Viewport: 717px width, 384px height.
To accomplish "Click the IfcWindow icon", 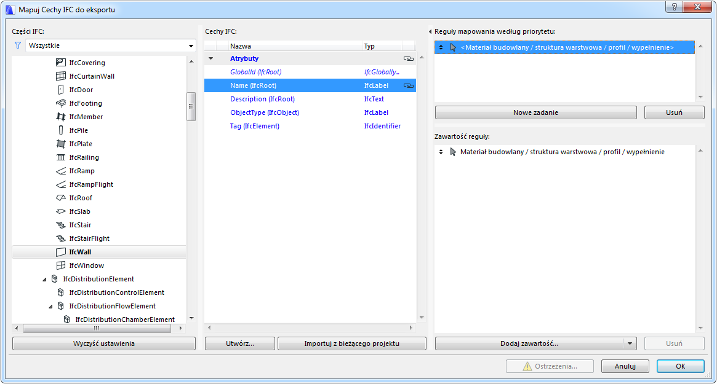I will pos(60,265).
